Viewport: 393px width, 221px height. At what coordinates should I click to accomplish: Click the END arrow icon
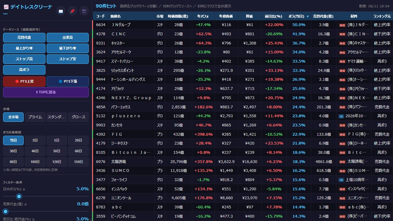[x=84, y=11]
